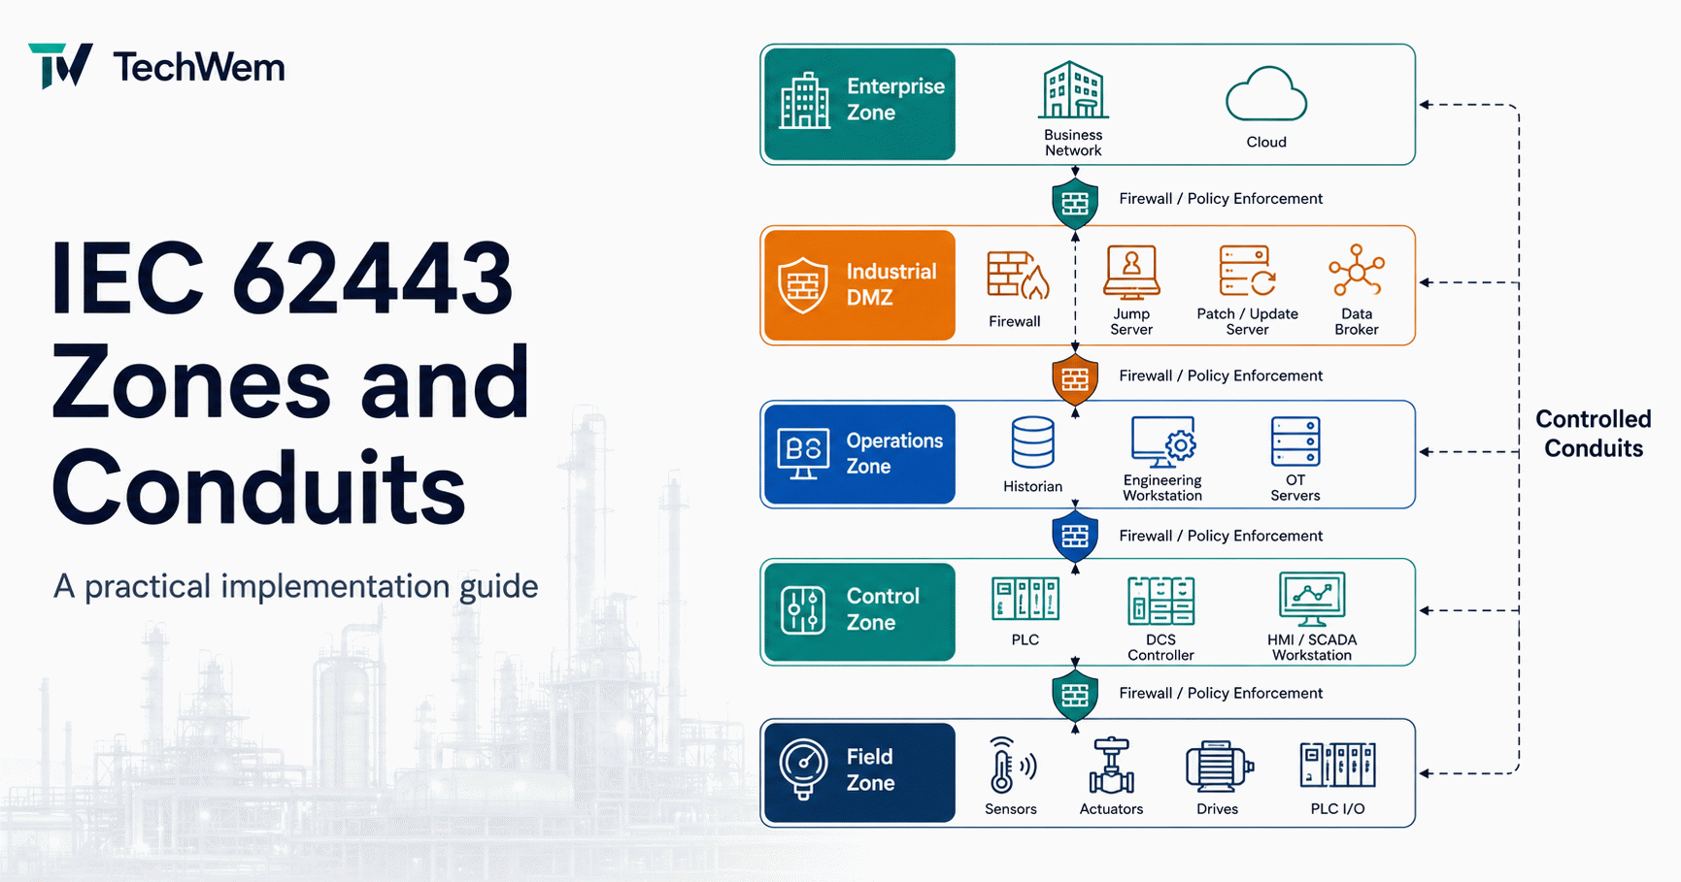Click the Engineering Workstation icon
This screenshot has height=882, width=1681.
click(x=1162, y=441)
